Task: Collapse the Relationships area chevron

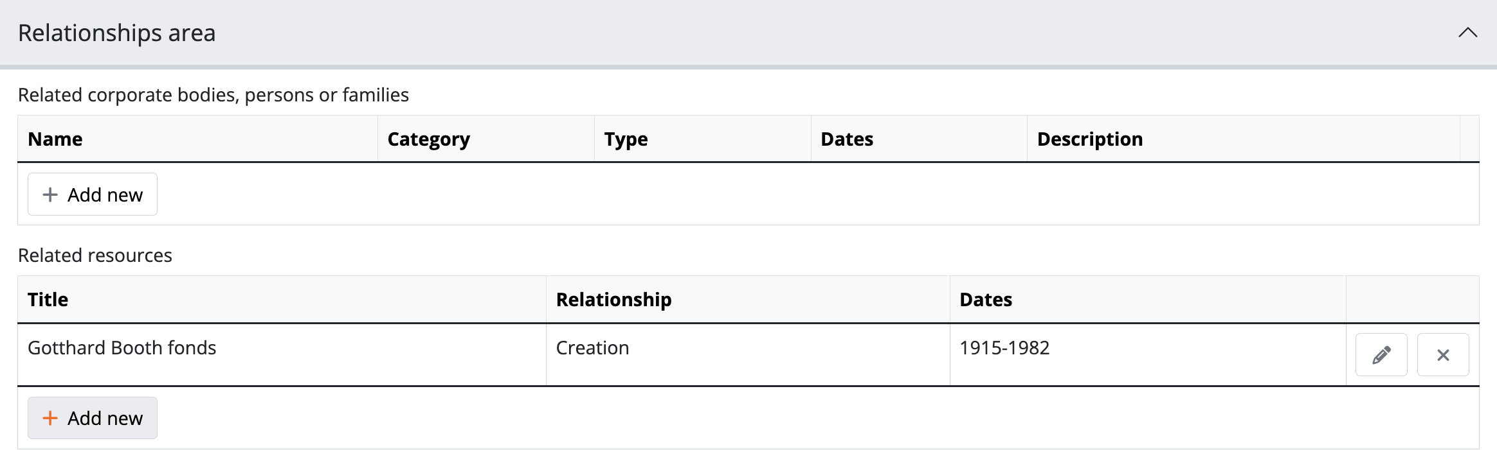Action: 1467,33
